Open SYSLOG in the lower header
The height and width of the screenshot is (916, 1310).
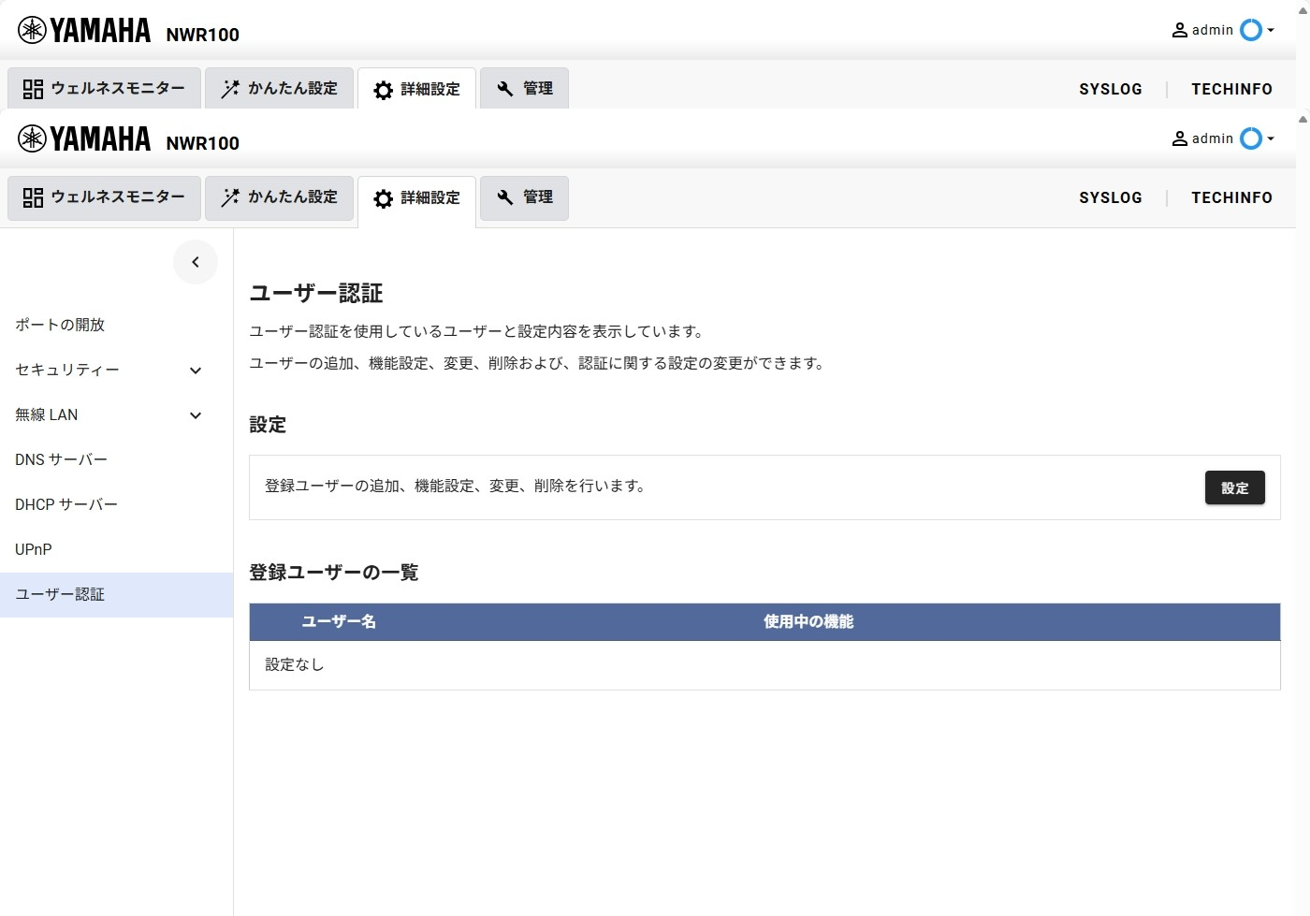point(1111,197)
